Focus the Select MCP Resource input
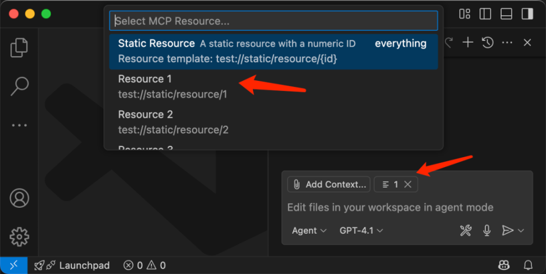 pos(273,21)
